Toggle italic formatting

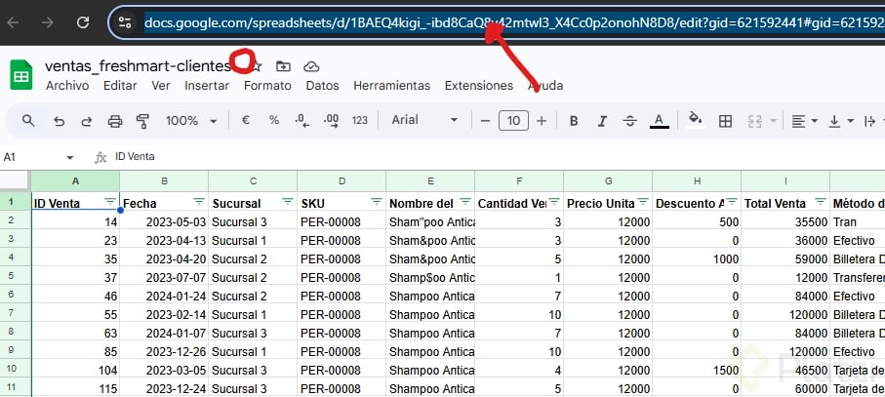[x=602, y=121]
